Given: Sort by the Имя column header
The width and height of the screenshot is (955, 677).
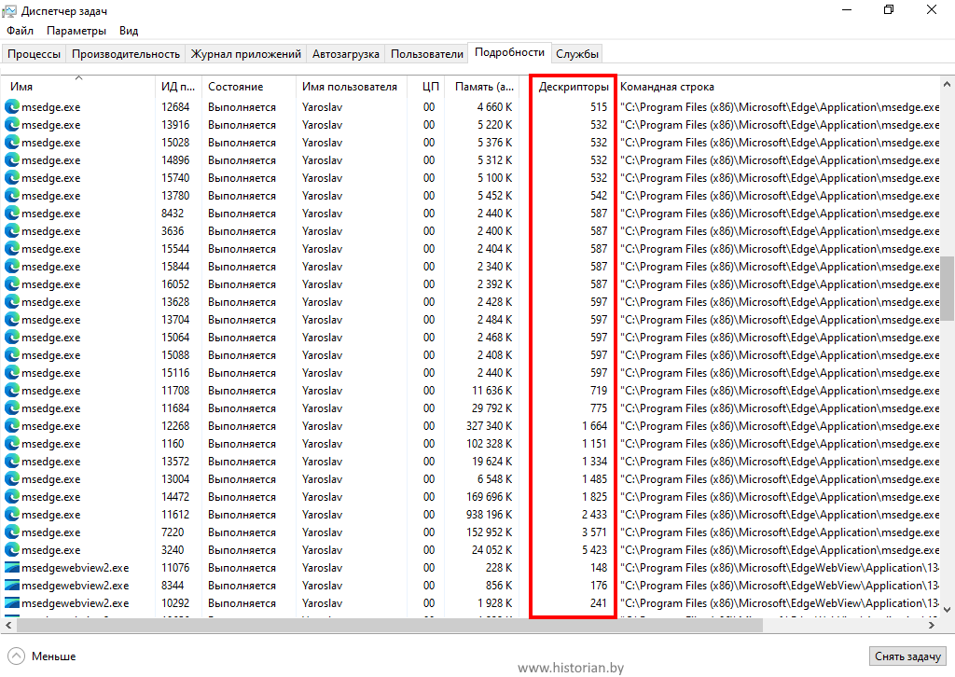Looking at the screenshot, I should (x=78, y=87).
